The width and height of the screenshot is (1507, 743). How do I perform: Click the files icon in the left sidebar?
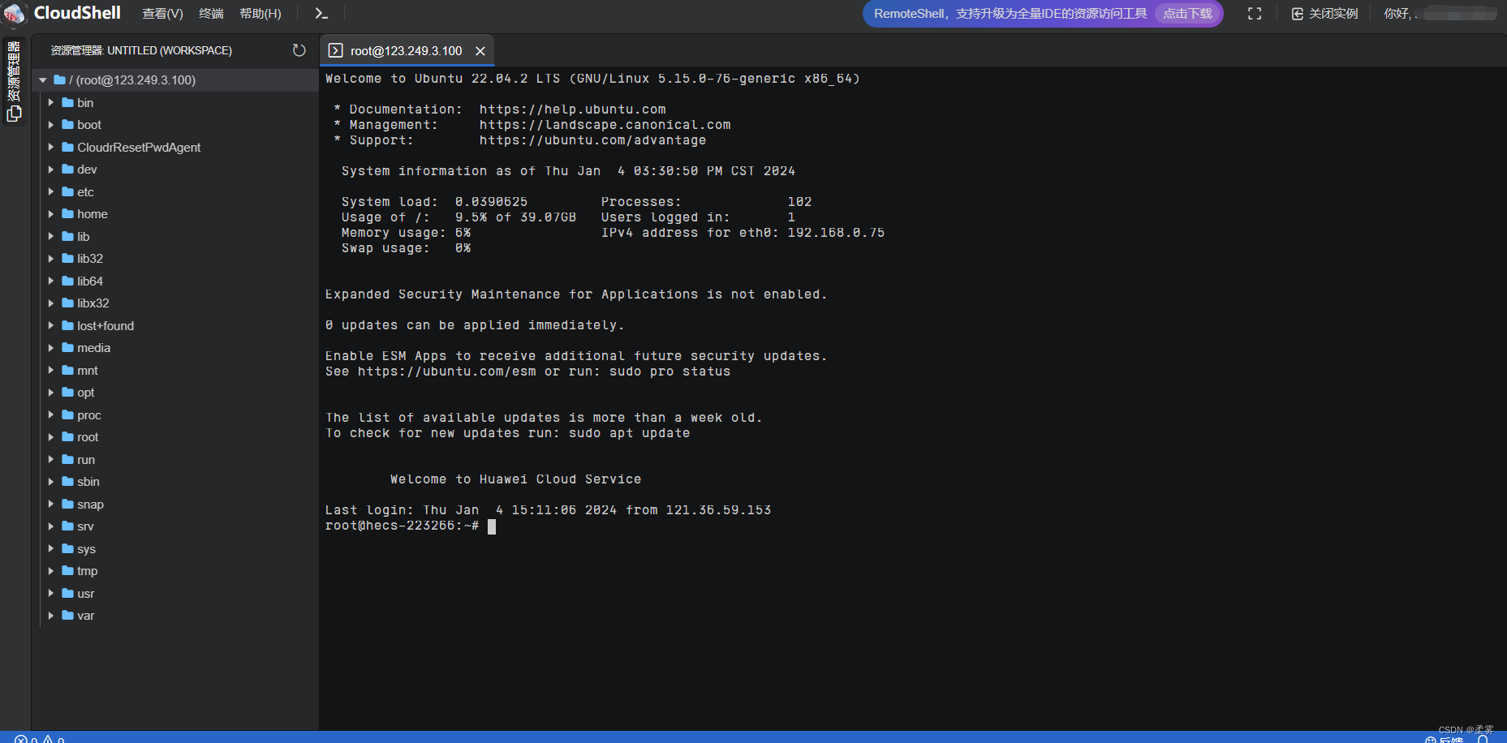click(14, 114)
